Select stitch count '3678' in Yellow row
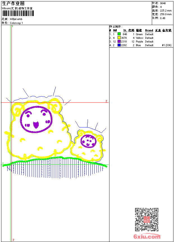The image size is (174, 242). [x=124, y=38]
